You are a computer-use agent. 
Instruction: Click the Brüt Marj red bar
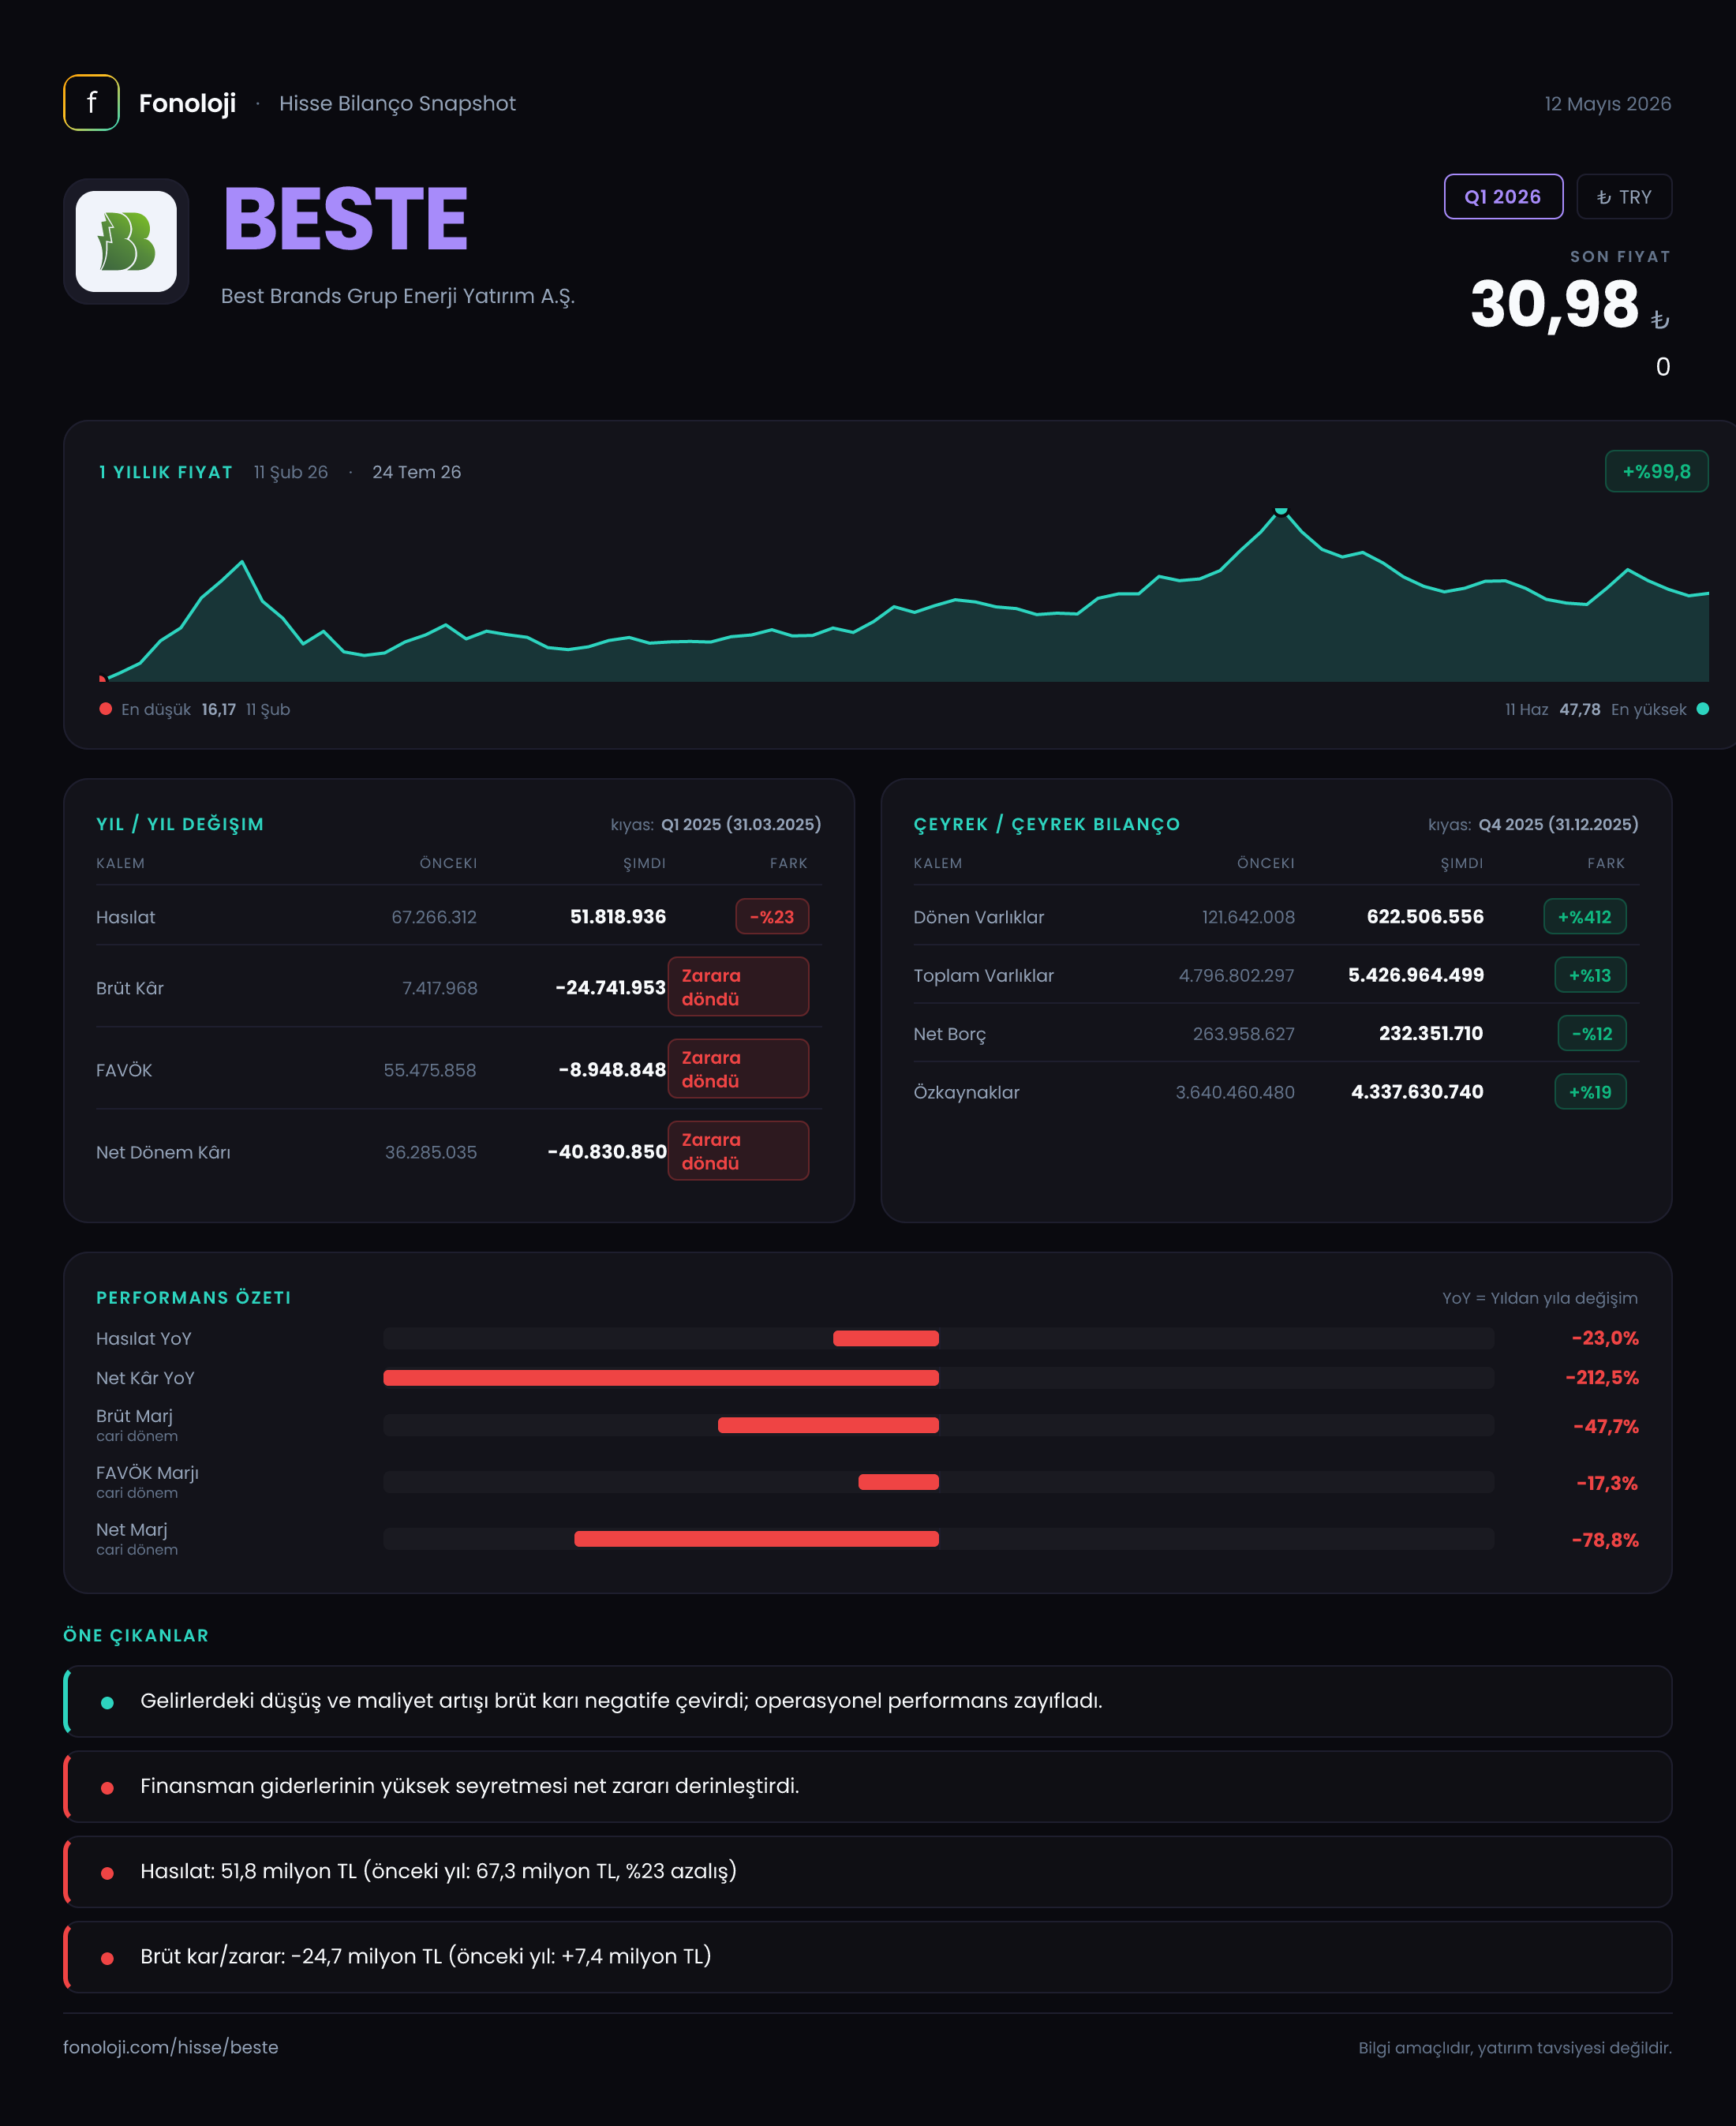(x=828, y=1425)
